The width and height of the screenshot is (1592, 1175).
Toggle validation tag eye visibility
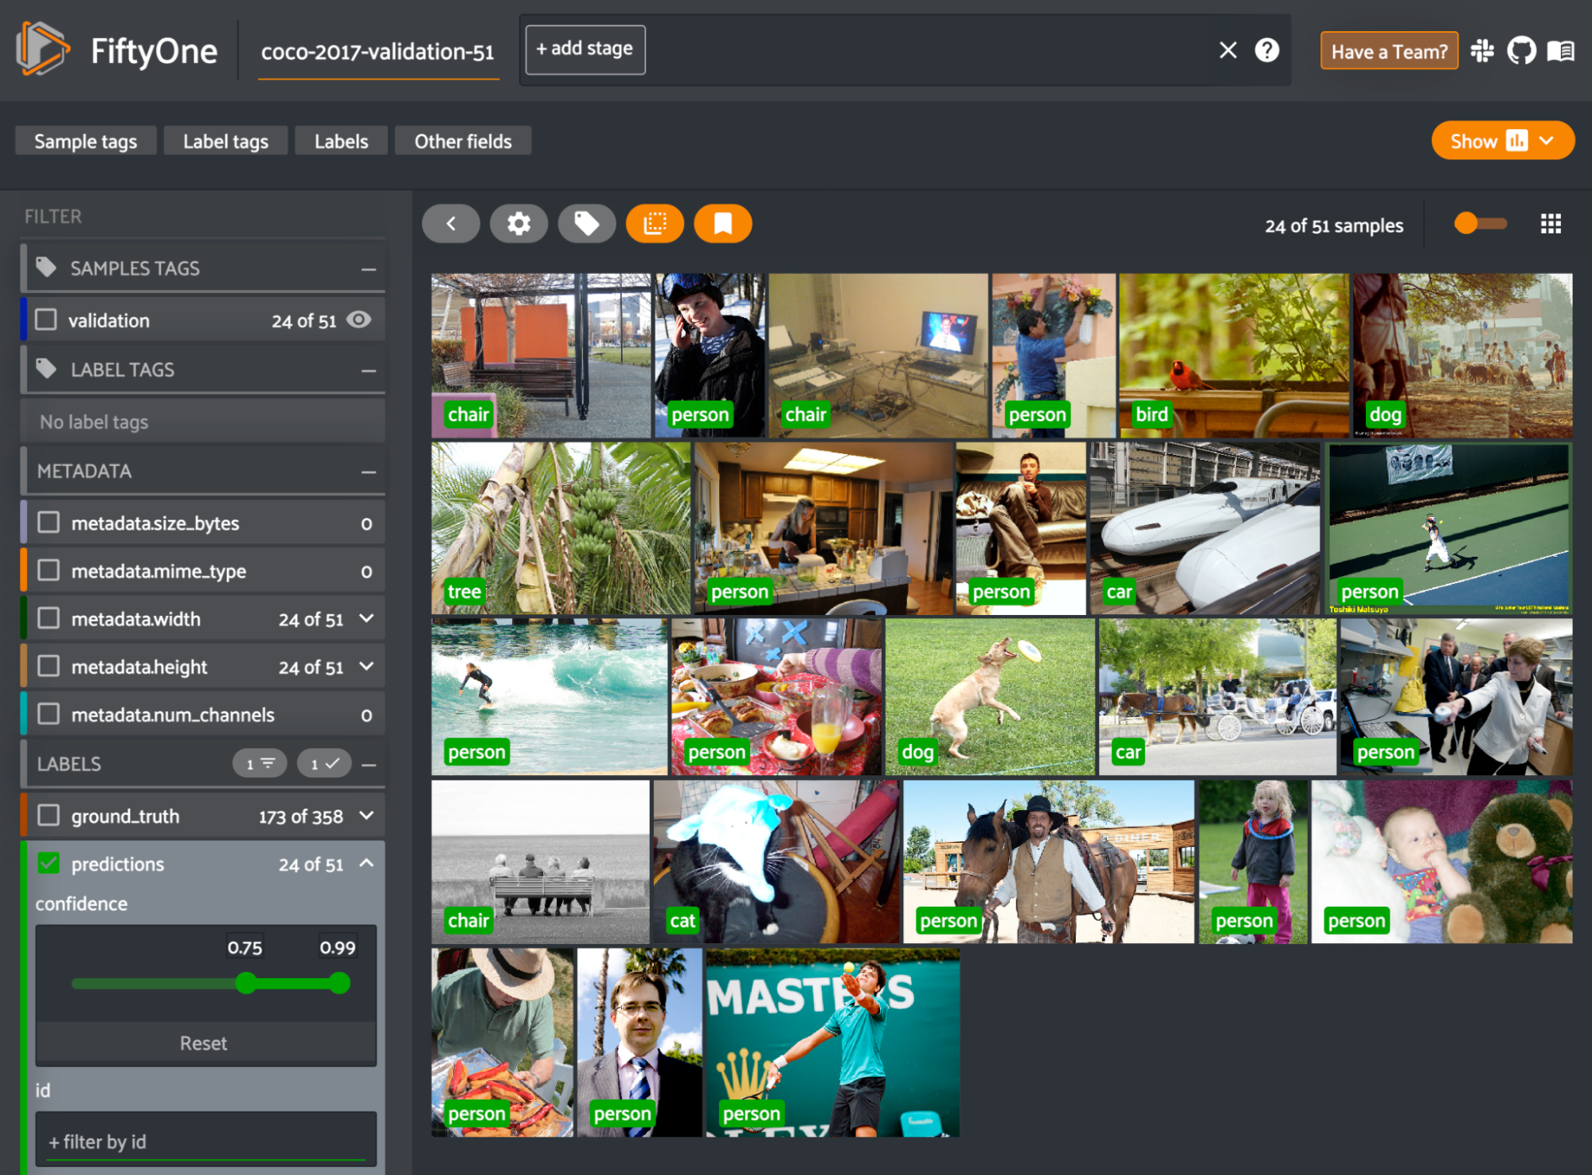359,320
